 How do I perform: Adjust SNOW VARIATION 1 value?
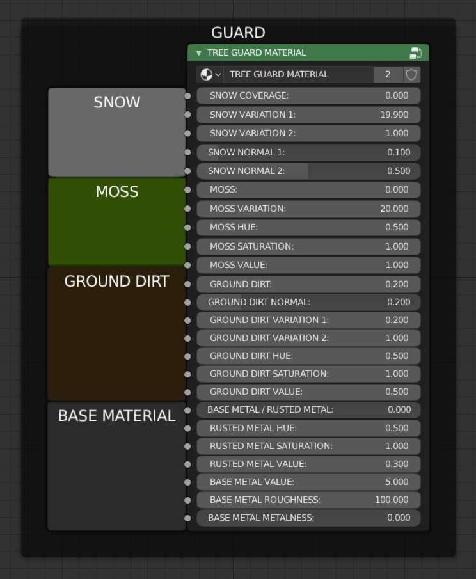[308, 115]
